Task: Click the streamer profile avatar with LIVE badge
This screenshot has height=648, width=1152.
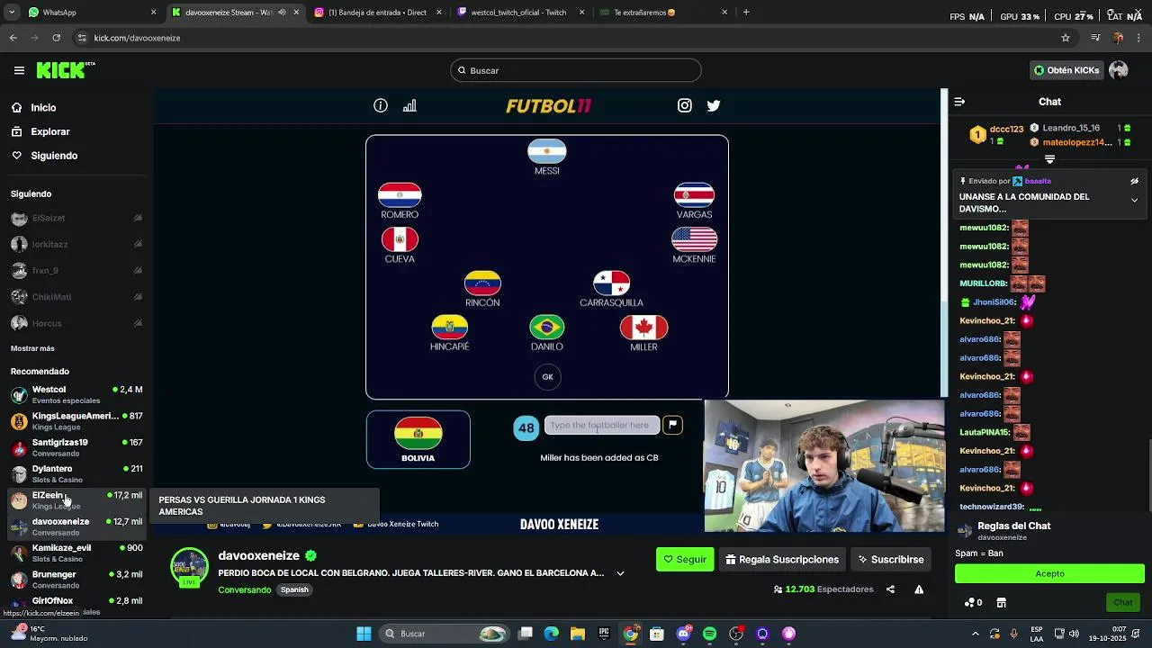Action: click(x=189, y=567)
